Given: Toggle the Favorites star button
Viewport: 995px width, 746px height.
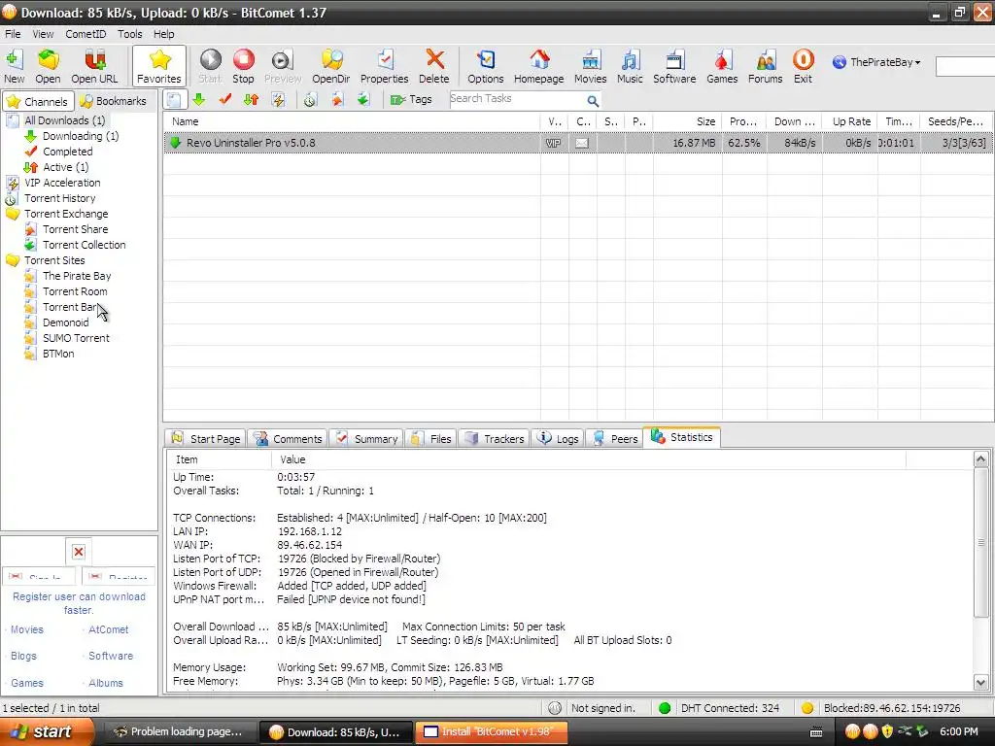Looking at the screenshot, I should [x=158, y=66].
